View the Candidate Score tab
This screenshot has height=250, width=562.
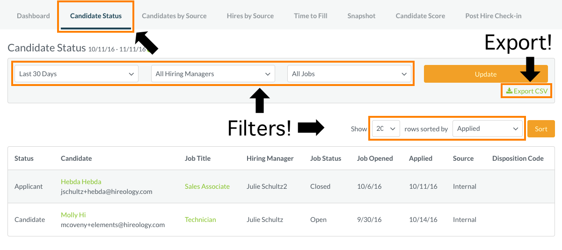pyautogui.click(x=420, y=16)
